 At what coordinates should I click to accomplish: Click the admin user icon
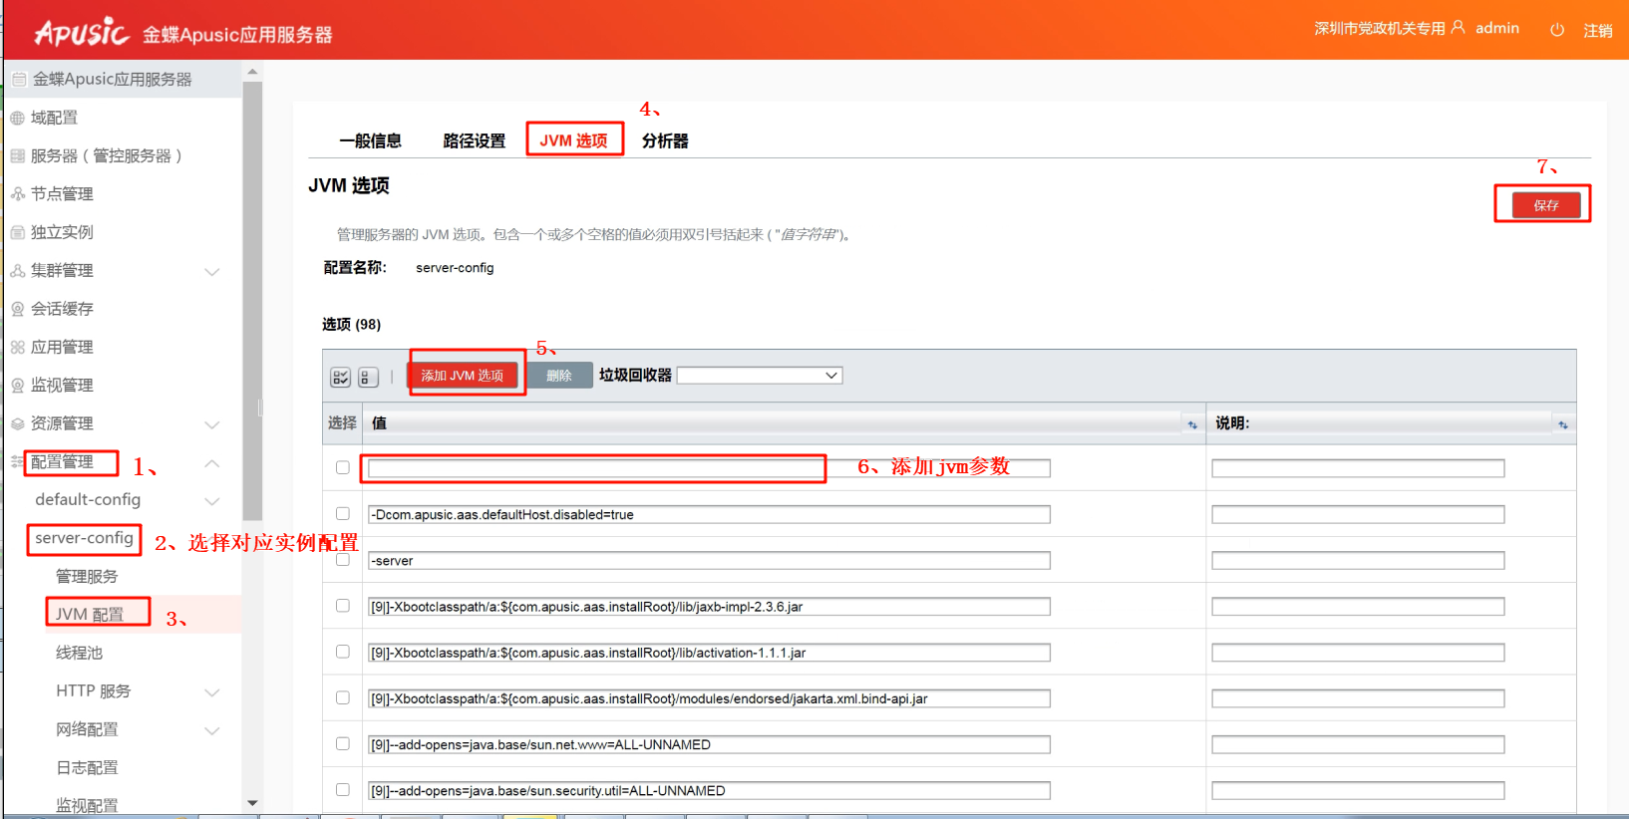pyautogui.click(x=1459, y=28)
